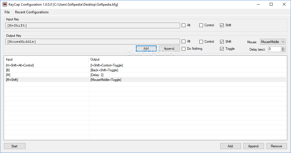Close the KeyCap Configuration window
Viewport: 291px width, 153px height.
pyautogui.click(x=284, y=4)
